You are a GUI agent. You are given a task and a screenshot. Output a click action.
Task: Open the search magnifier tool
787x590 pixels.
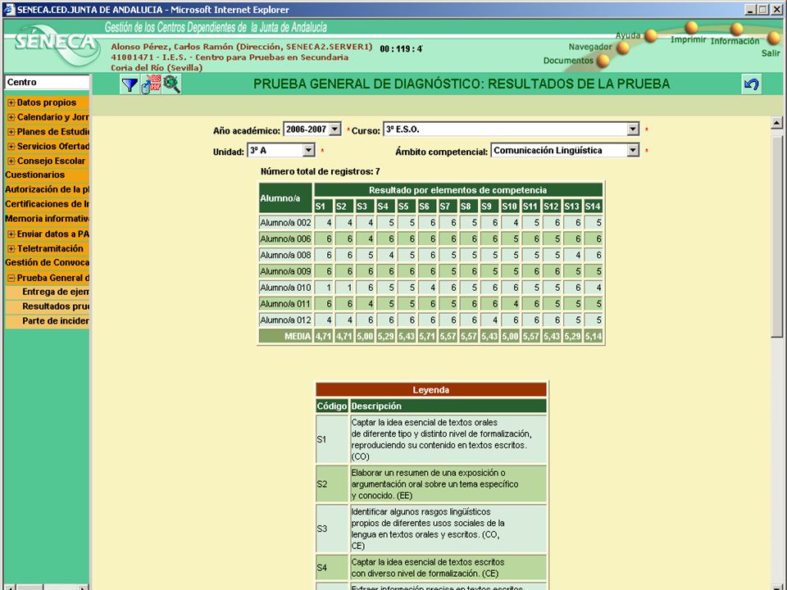[x=171, y=84]
